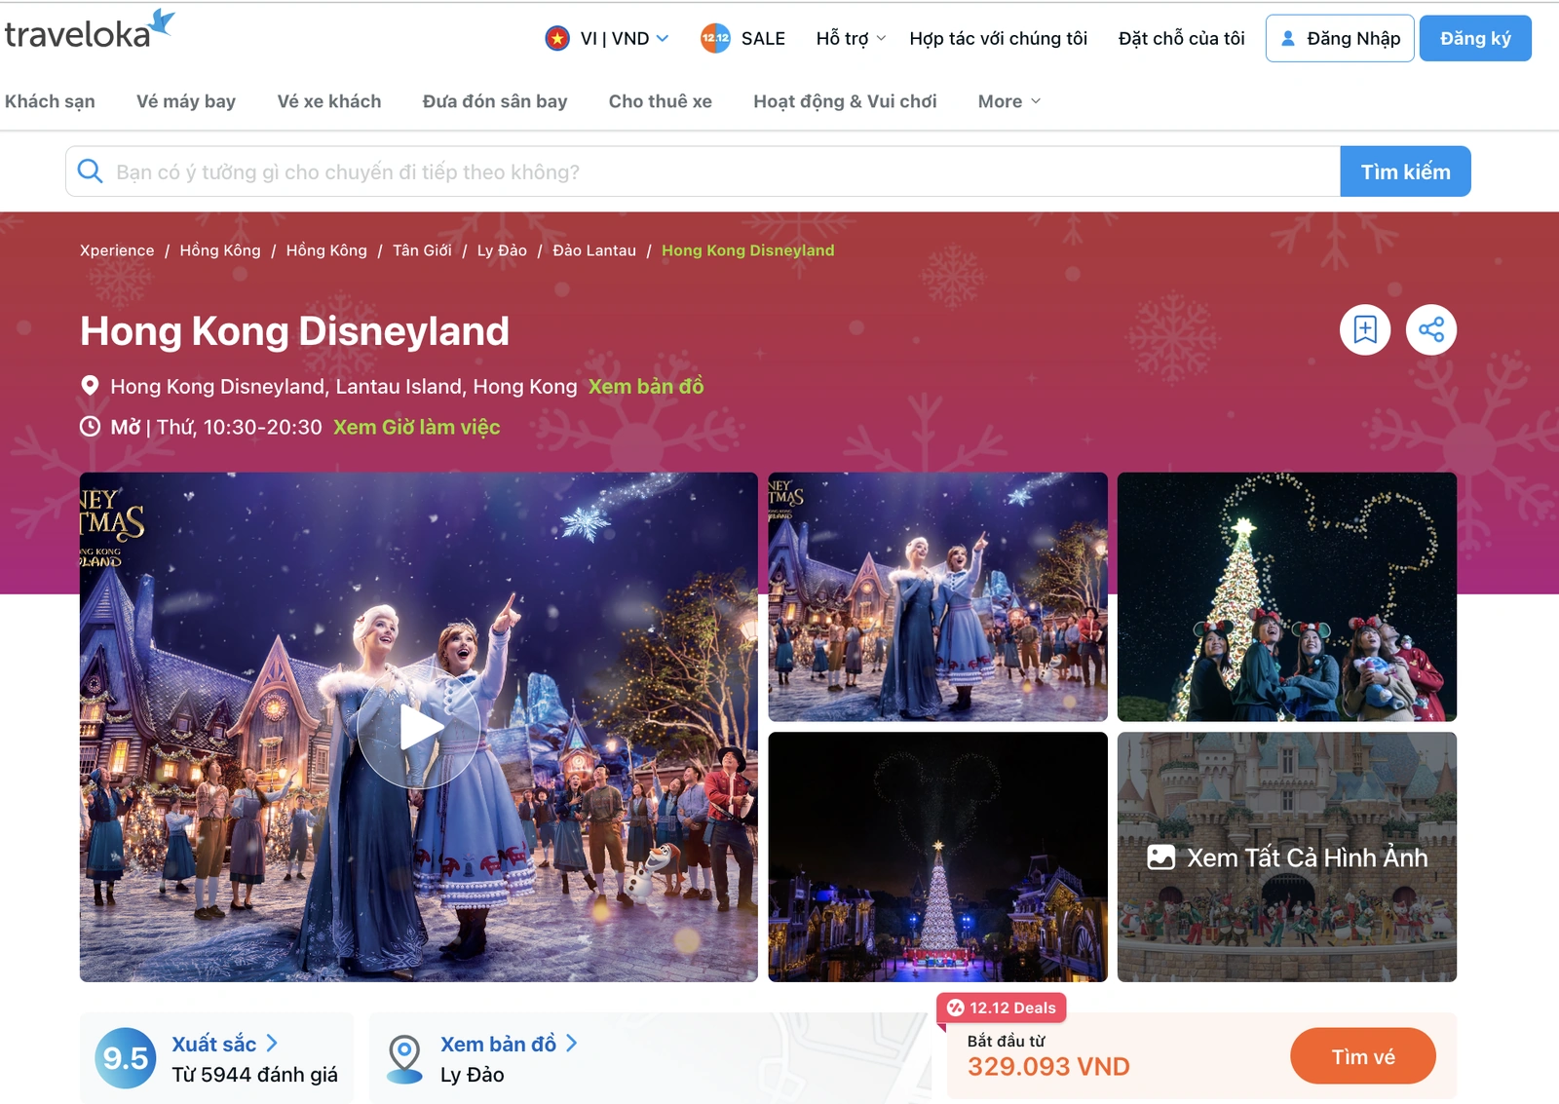1559x1104 pixels.
Task: Click the share icon button
Action: (x=1431, y=330)
